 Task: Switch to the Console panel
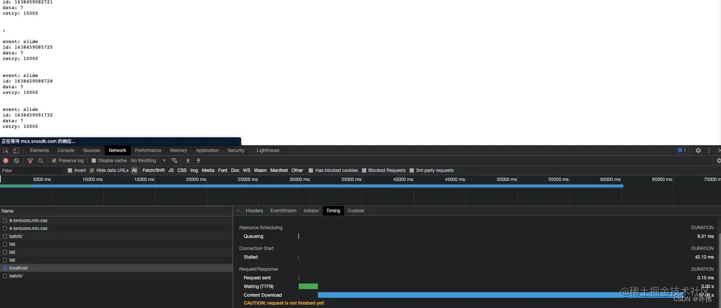pyautogui.click(x=66, y=151)
